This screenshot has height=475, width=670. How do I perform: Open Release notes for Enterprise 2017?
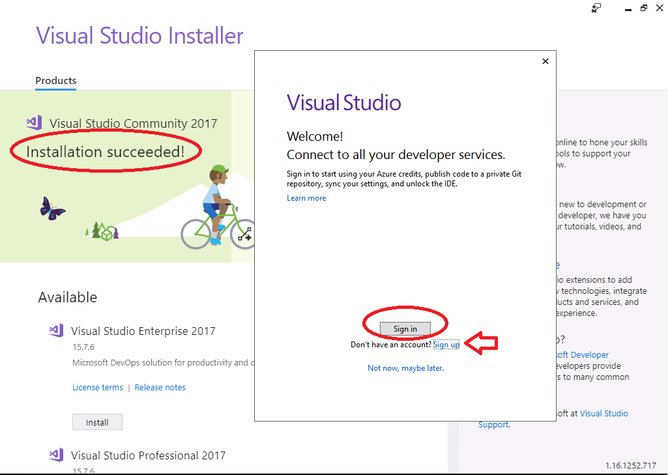pyautogui.click(x=160, y=388)
